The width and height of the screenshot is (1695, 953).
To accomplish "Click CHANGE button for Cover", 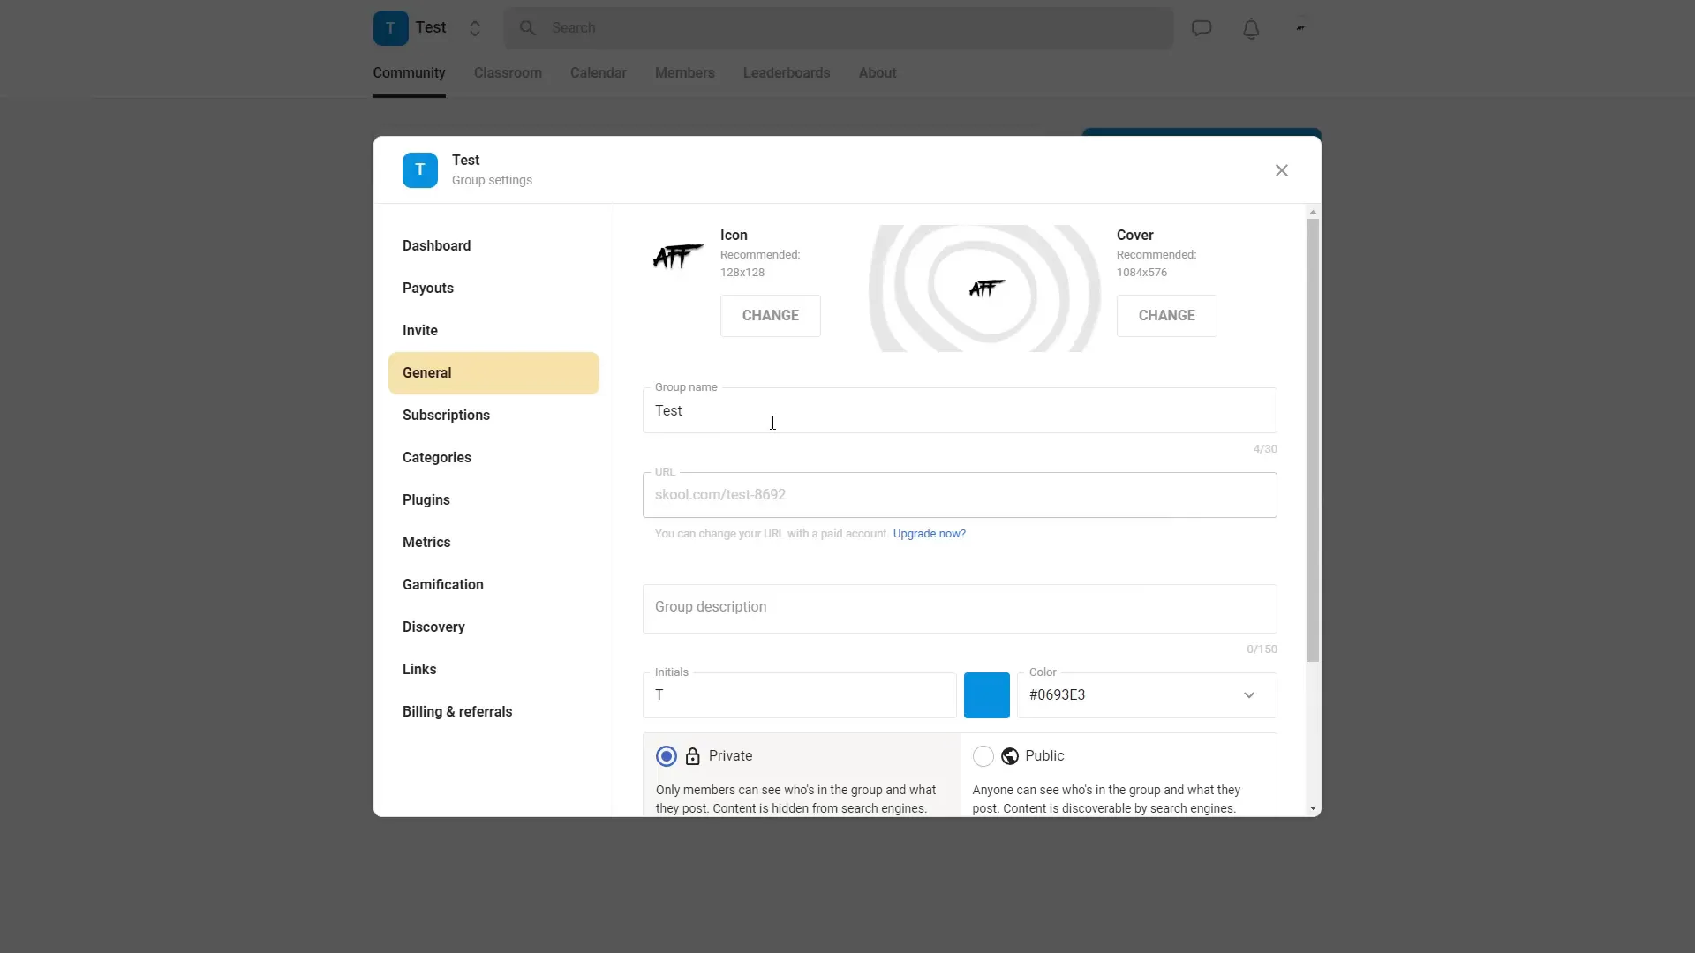I will 1167,316.
